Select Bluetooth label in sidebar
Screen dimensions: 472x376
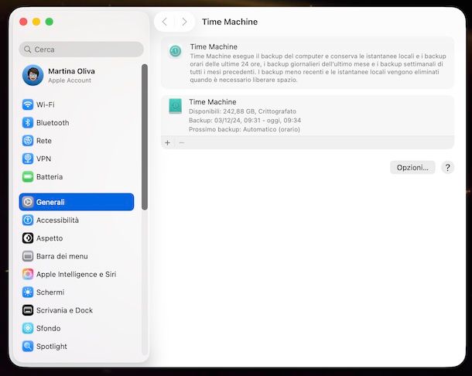(53, 122)
